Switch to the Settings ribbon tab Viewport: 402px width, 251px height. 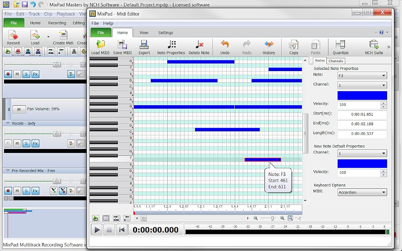pos(166,33)
